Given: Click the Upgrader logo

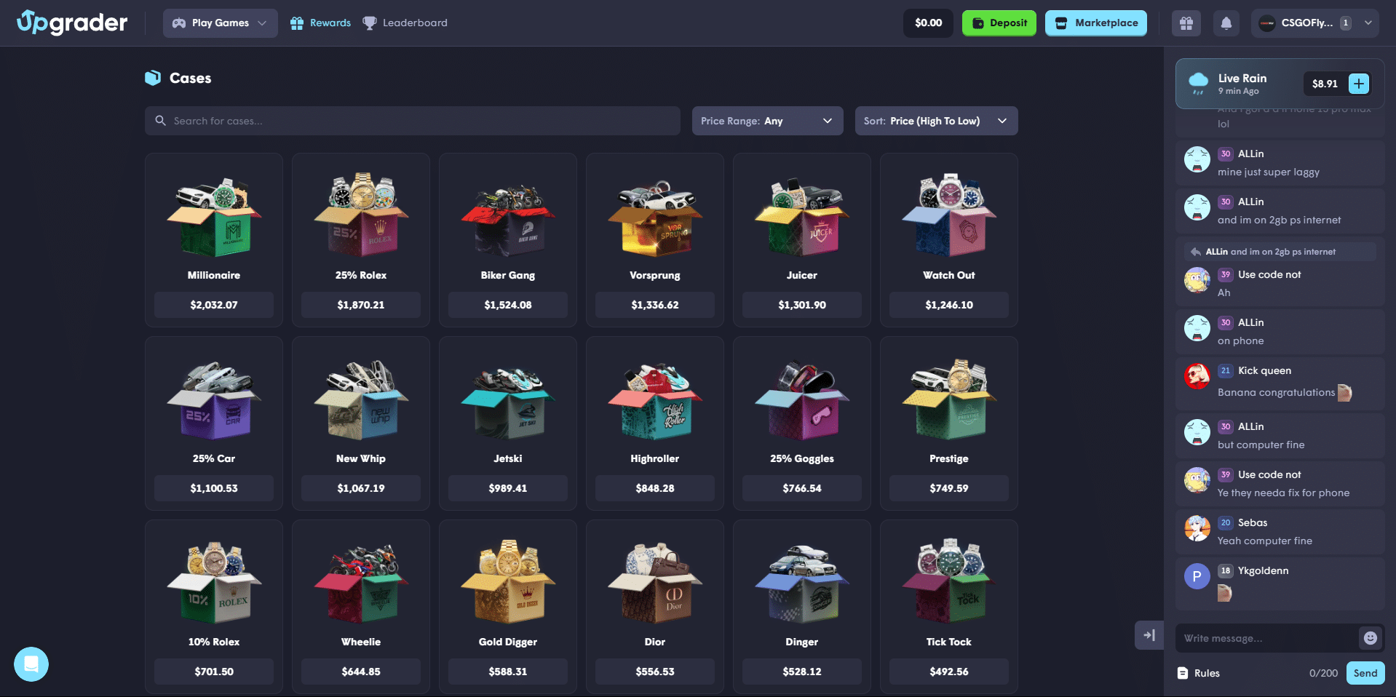Looking at the screenshot, I should tap(72, 23).
